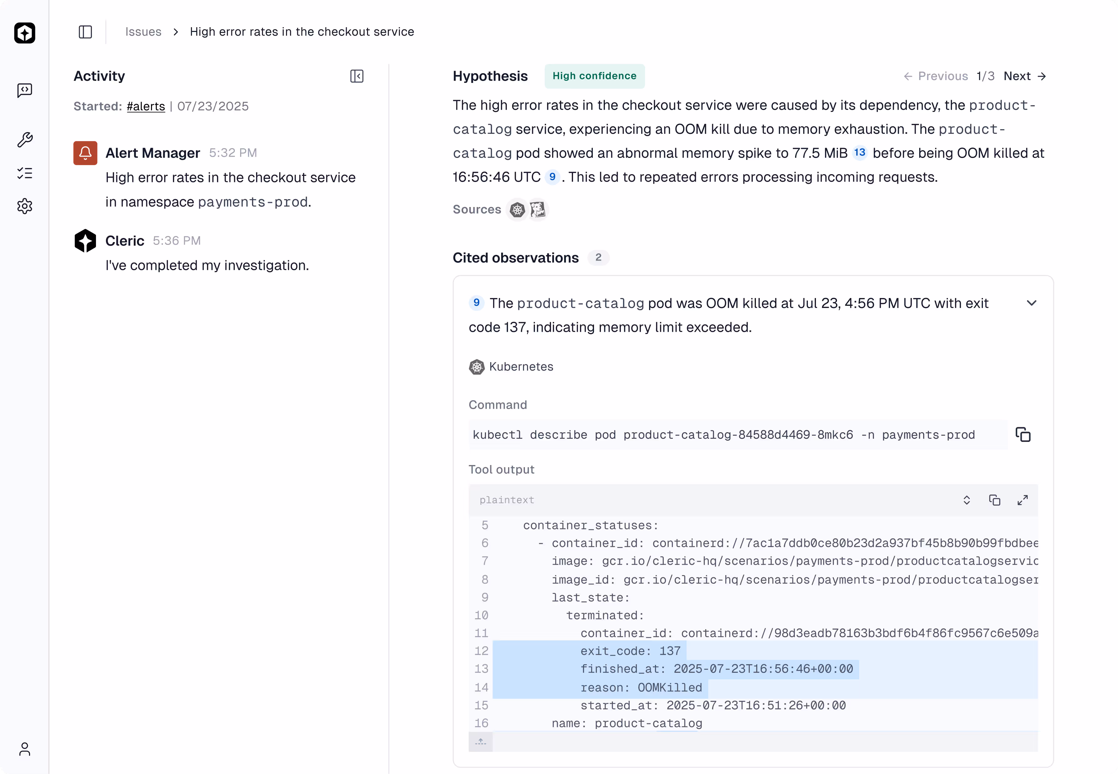Click citation badge 13 next to 77.5 MiB
The image size is (1118, 774).
coord(860,152)
